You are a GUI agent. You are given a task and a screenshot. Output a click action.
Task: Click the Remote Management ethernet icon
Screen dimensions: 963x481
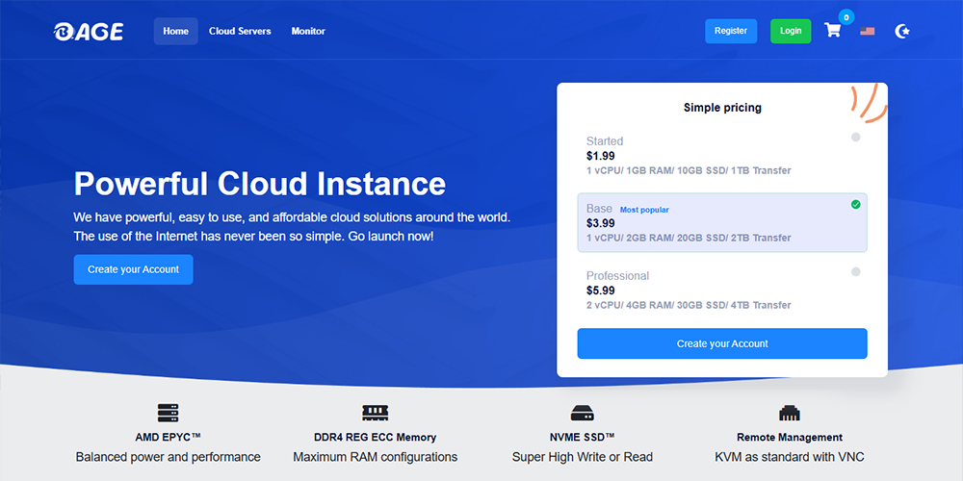click(x=789, y=413)
